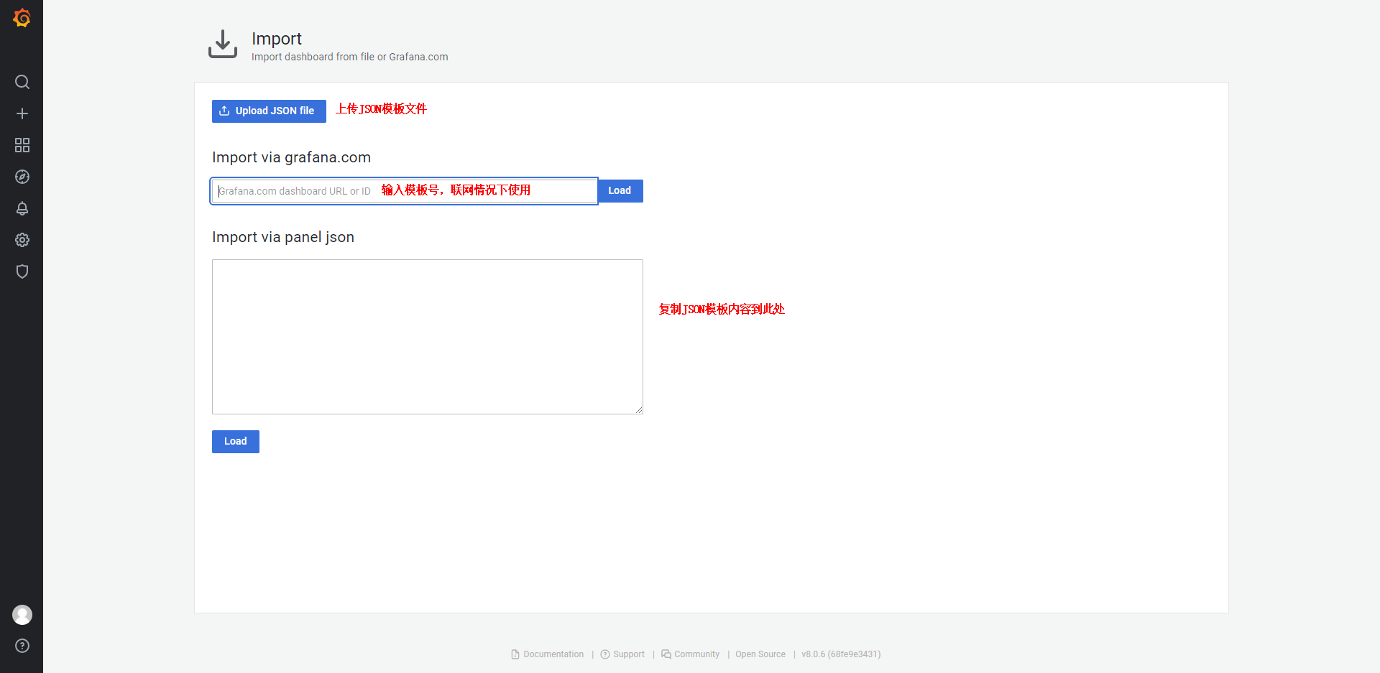
Task: Open the Configuration gear icon
Action: pos(22,240)
